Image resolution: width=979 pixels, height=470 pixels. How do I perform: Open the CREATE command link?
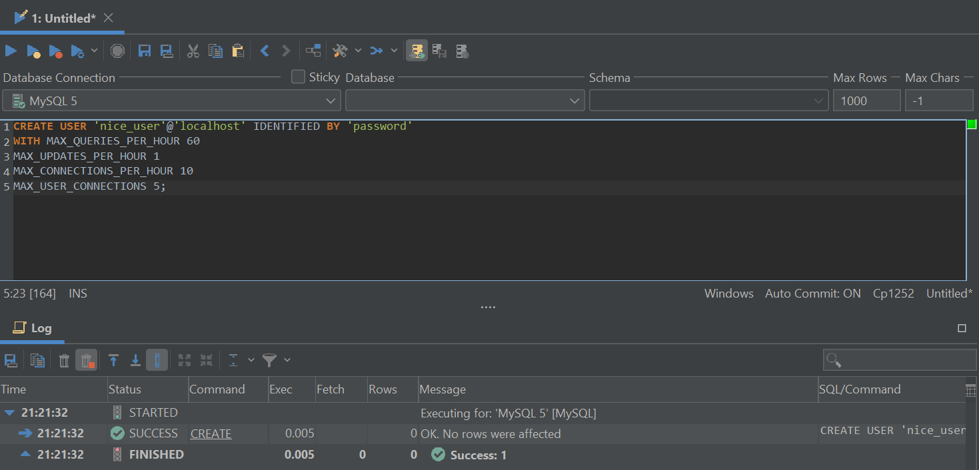point(211,434)
